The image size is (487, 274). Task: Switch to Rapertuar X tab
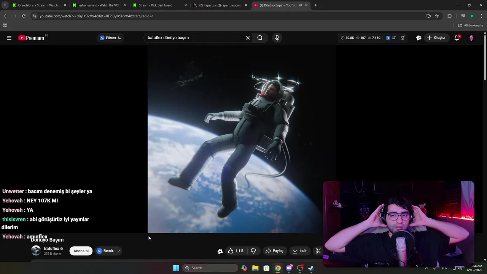point(220,5)
